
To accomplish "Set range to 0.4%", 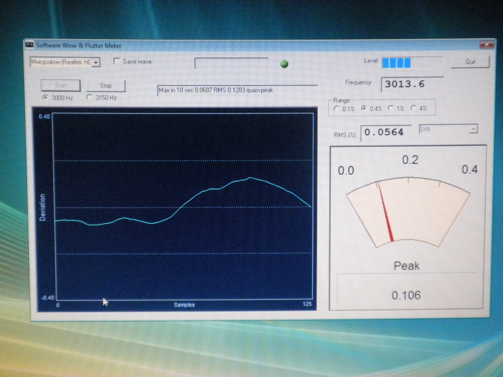I will tap(364, 108).
